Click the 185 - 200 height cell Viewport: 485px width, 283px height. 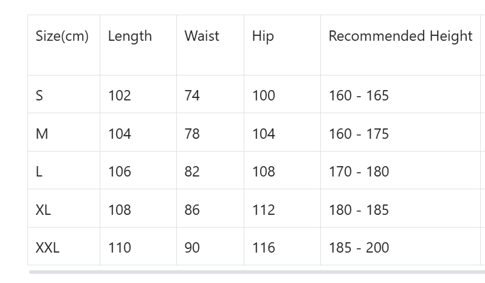coord(359,248)
